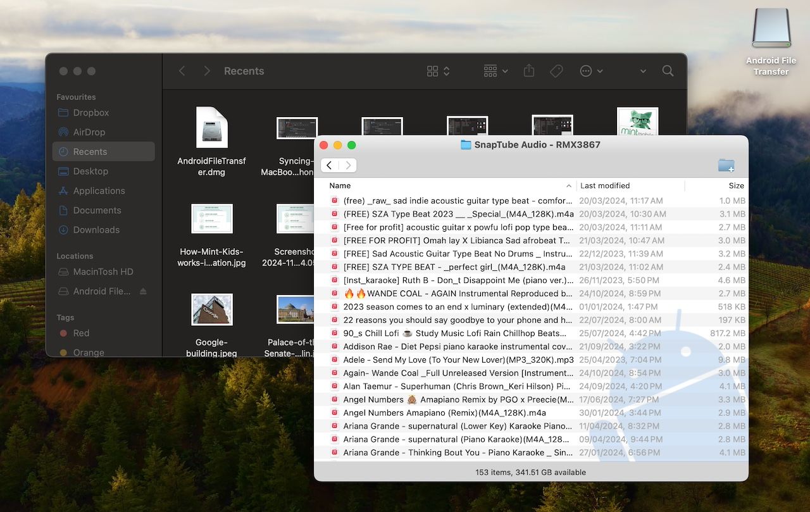Click the Finder tags icon
Screen dimensions: 810x512
(x=556, y=71)
